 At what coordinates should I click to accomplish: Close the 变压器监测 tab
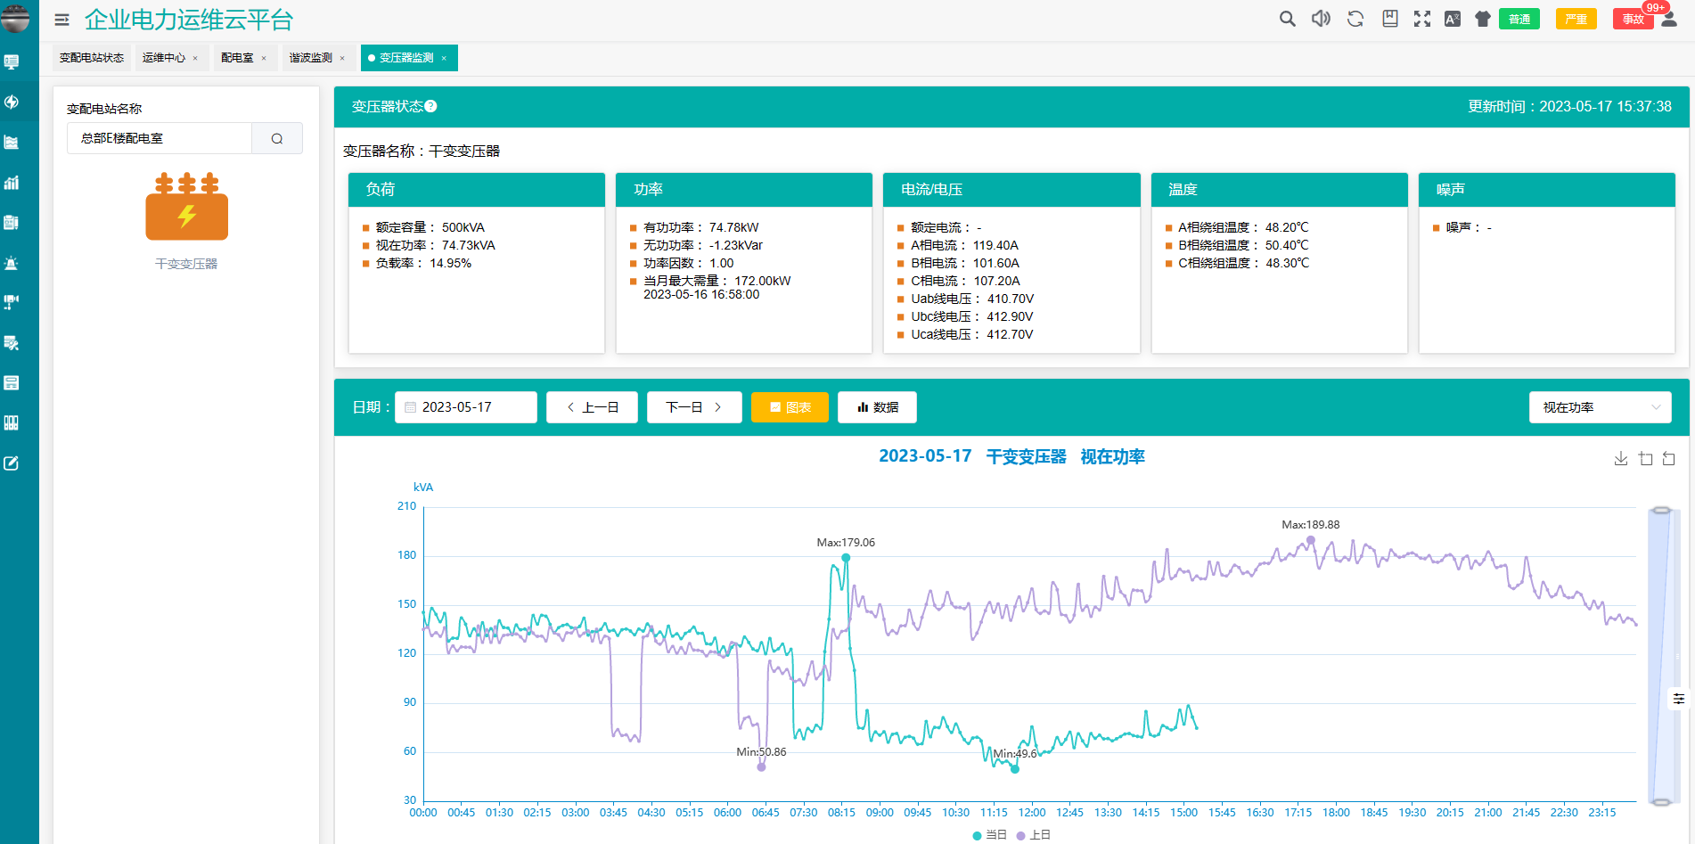(x=444, y=58)
